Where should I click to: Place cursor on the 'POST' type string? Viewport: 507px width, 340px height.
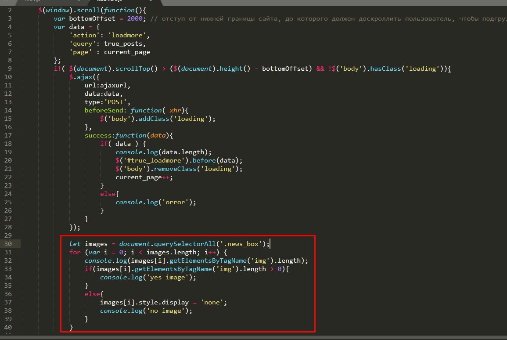(x=115, y=102)
